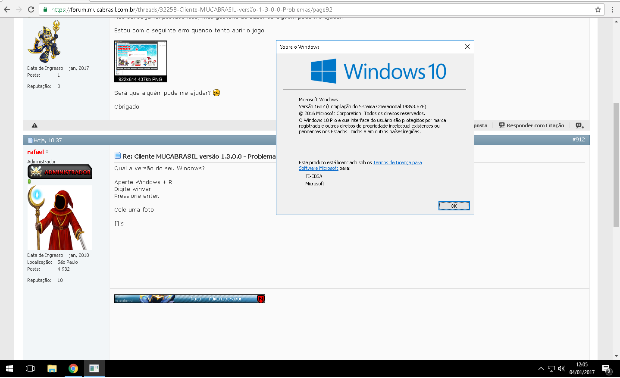Open the Windows Start menu

point(9,369)
